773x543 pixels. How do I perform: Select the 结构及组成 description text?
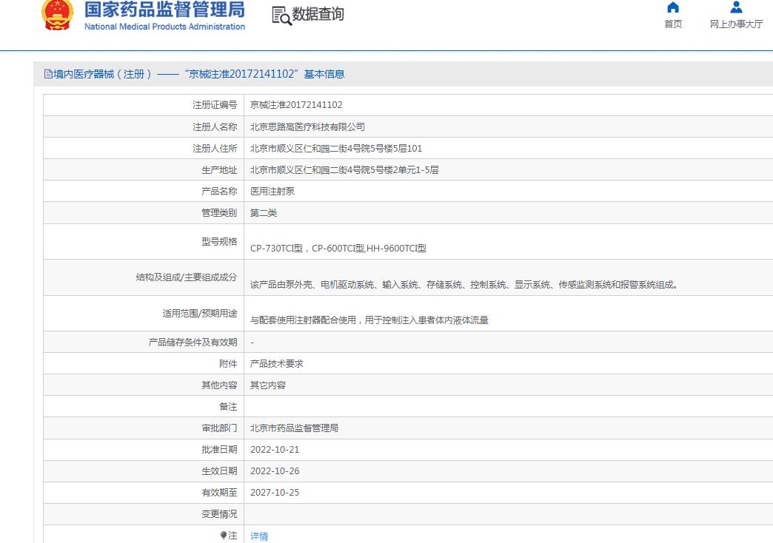(x=464, y=284)
